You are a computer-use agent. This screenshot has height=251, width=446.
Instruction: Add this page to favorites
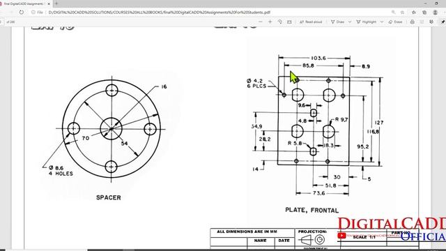402,13
